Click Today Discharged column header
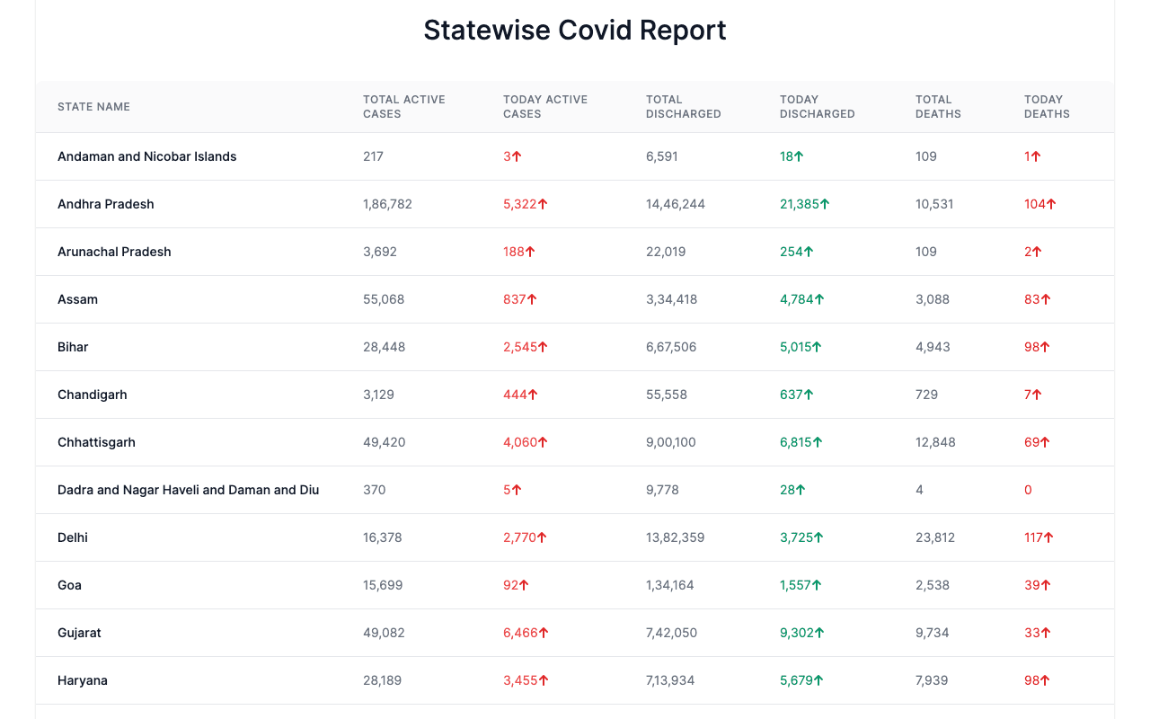1150x719 pixels. click(817, 107)
